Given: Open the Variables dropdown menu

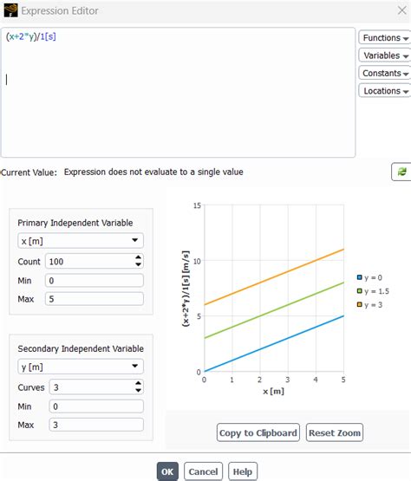Looking at the screenshot, I should (385, 55).
